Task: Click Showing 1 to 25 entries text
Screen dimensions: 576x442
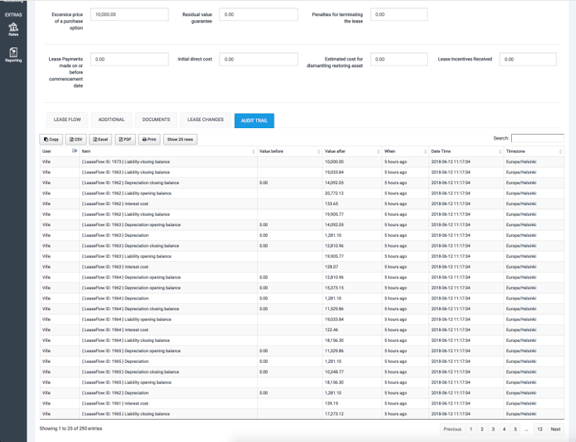Action: click(x=71, y=428)
